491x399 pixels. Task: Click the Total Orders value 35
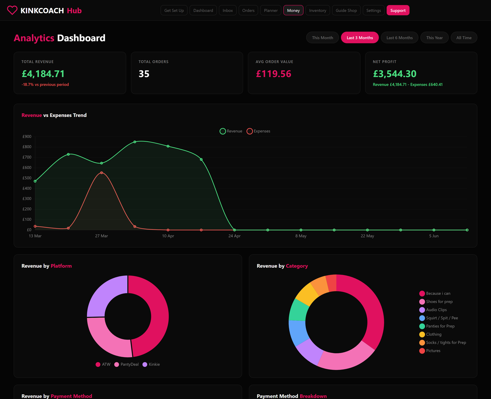144,74
